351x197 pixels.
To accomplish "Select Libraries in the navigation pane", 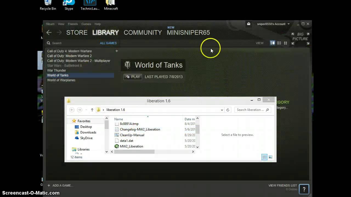I will (83, 149).
